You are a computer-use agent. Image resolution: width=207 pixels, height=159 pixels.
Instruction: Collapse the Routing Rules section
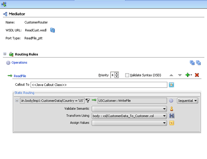pos(5,54)
